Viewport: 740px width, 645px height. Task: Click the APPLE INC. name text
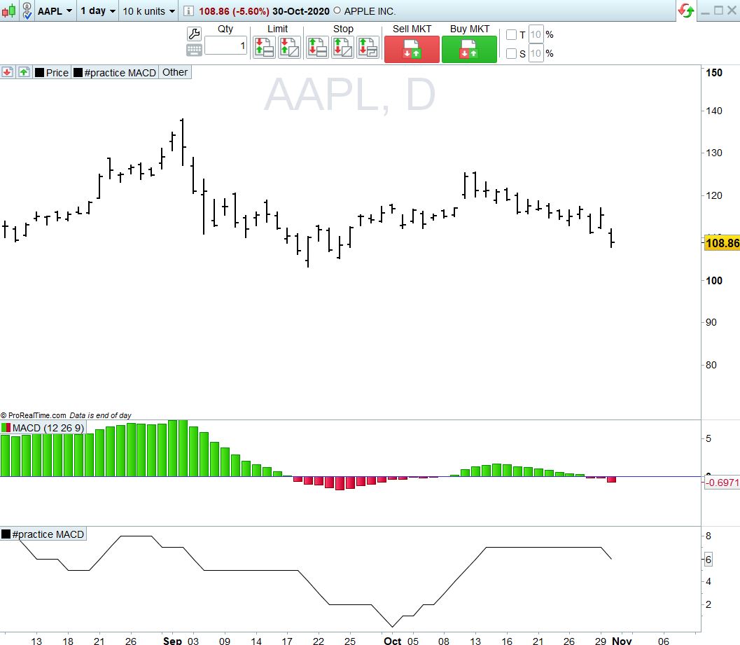[370, 11]
